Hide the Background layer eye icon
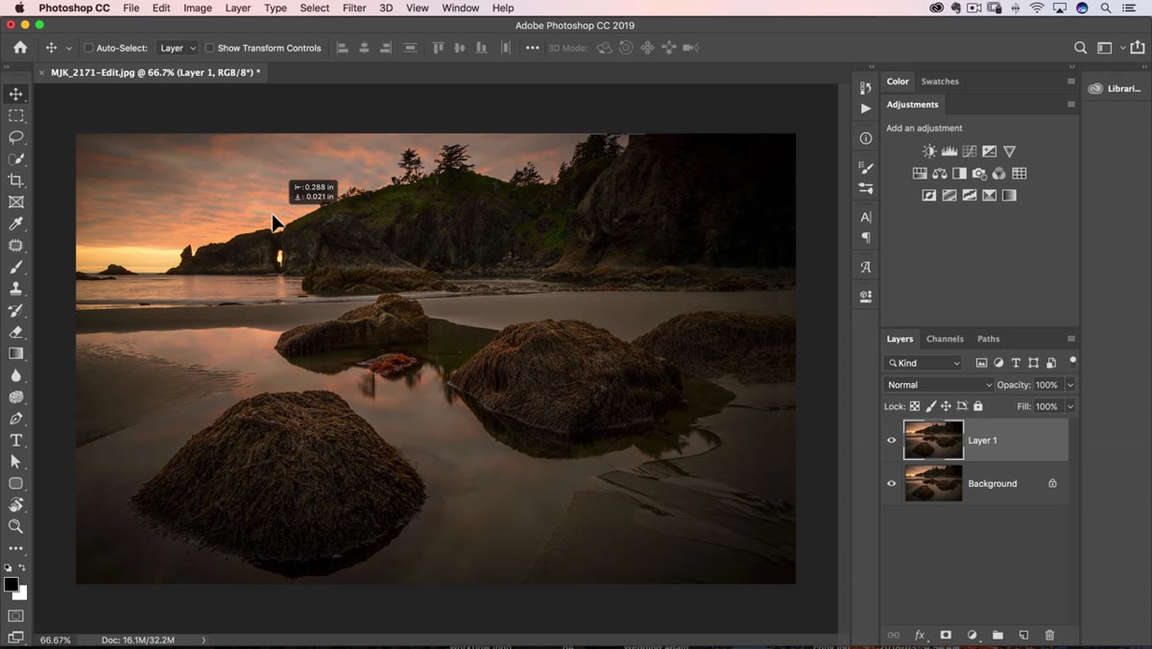This screenshot has width=1152, height=649. [892, 484]
